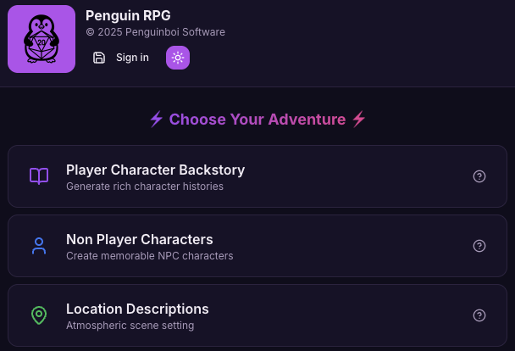Choose the Non Player Characters title

pos(139,239)
